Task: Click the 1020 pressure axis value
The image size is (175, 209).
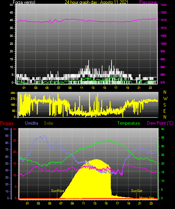Action: [x=164, y=12]
